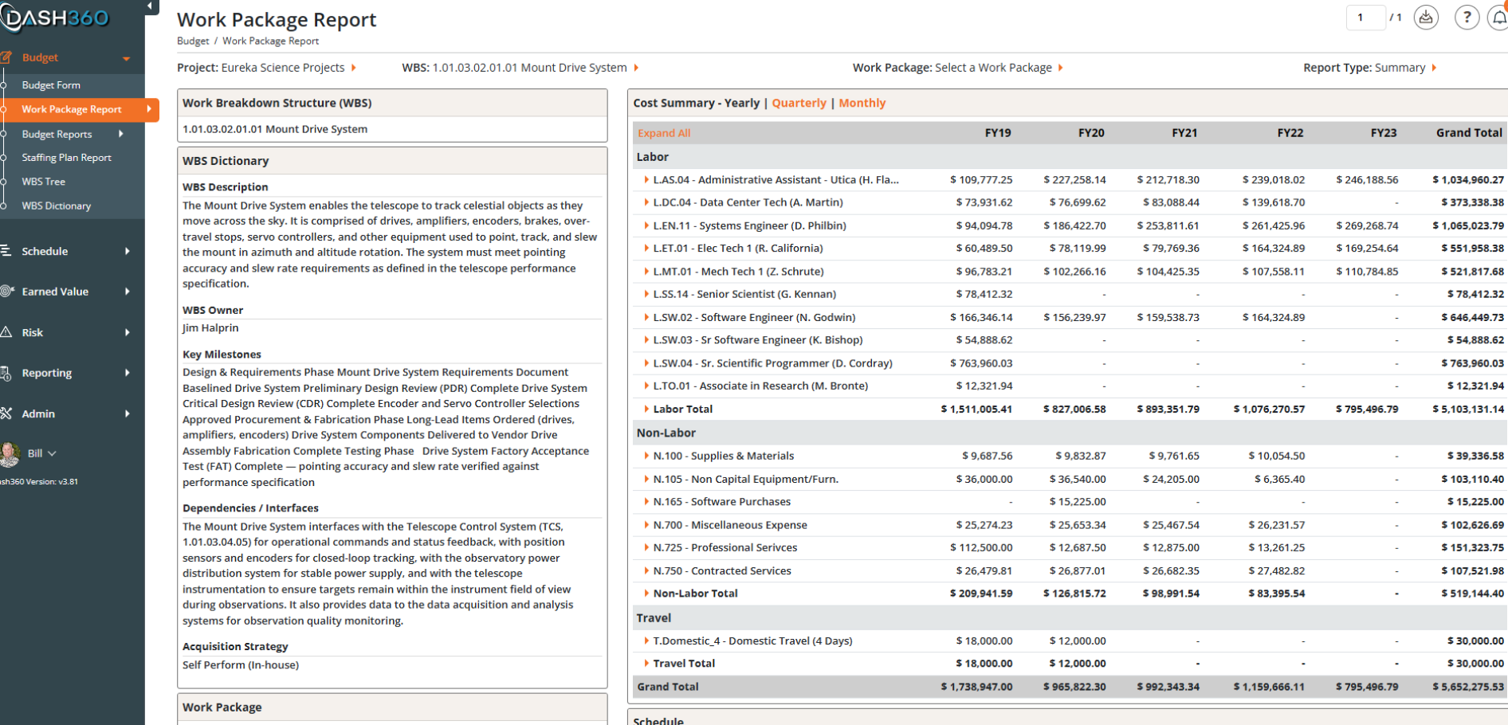The width and height of the screenshot is (1508, 725).
Task: Open the Bill user dropdown
Action: tap(42, 453)
